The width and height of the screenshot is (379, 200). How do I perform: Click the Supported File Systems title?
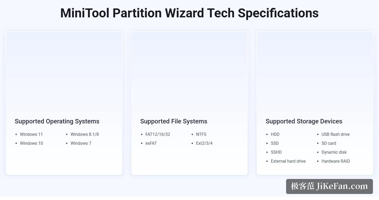point(174,121)
